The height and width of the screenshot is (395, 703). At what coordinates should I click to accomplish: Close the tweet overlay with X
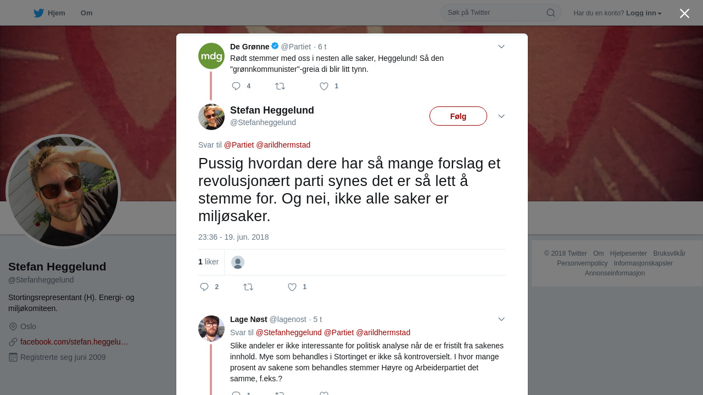[684, 13]
